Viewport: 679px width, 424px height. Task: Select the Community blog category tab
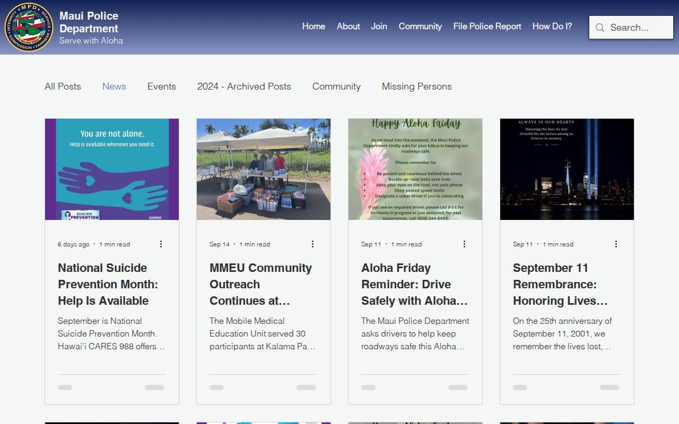(336, 86)
